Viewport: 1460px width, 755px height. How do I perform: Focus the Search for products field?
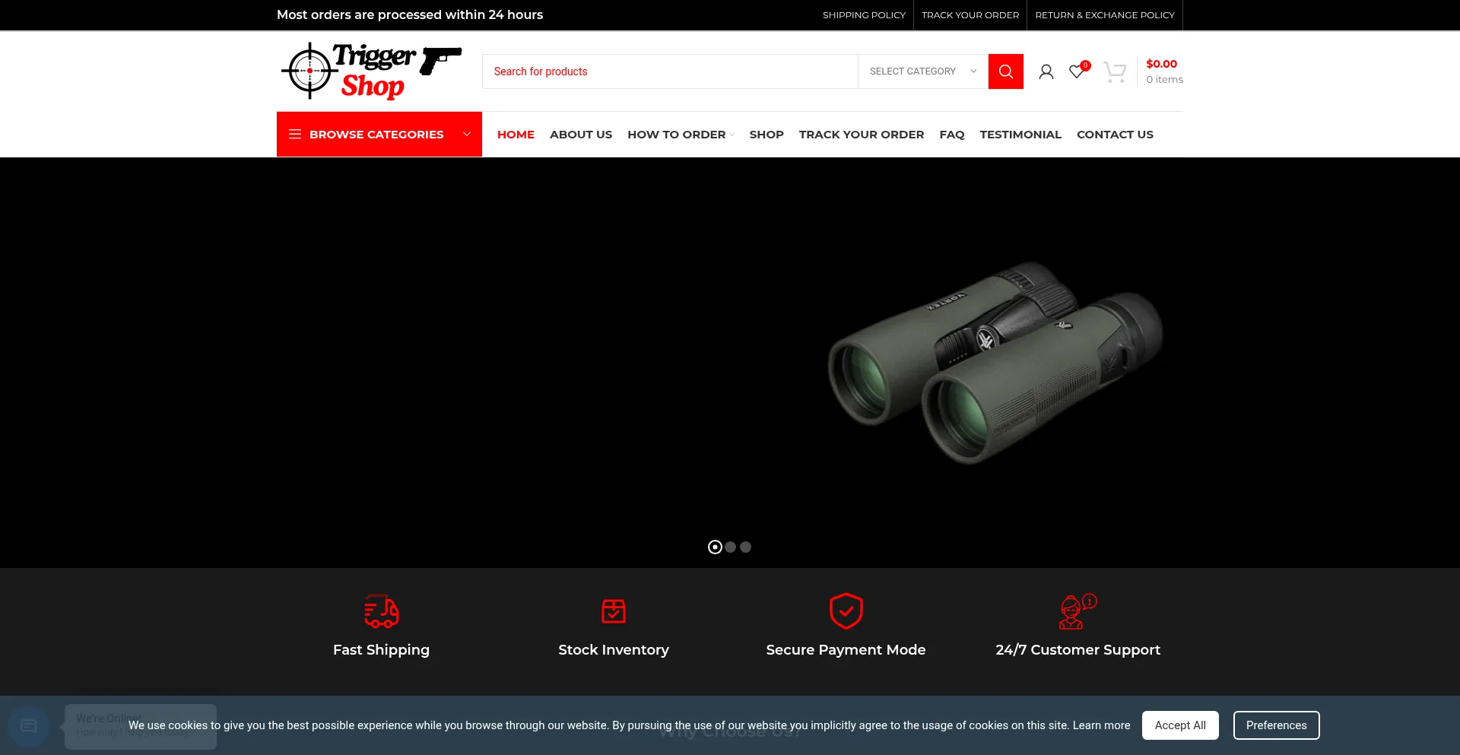click(669, 71)
